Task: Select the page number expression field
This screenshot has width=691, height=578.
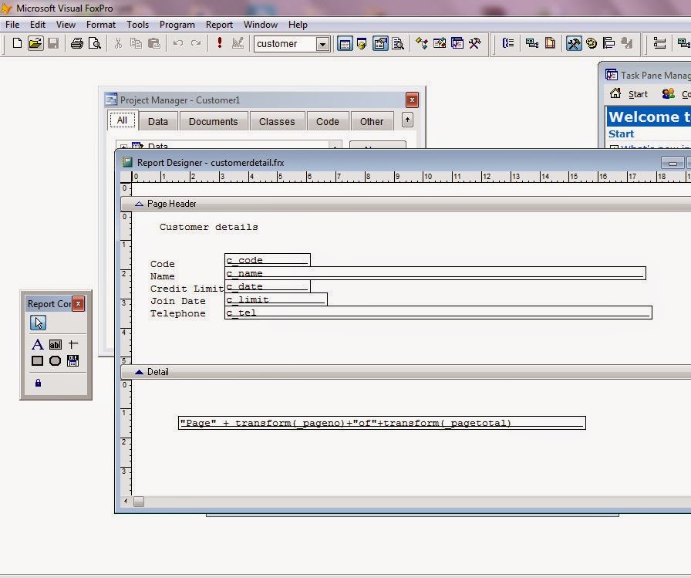Action: [382, 423]
